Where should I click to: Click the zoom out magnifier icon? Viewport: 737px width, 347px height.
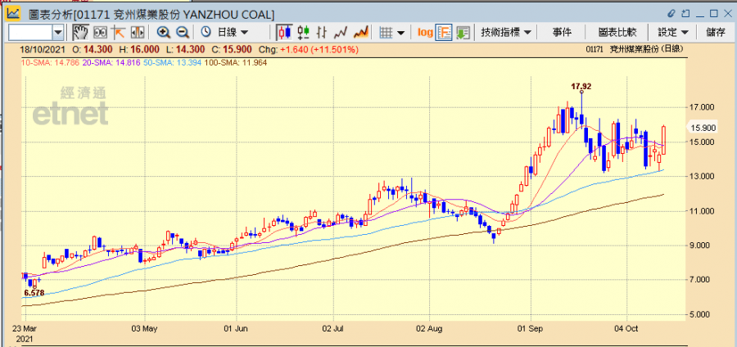tap(183, 32)
